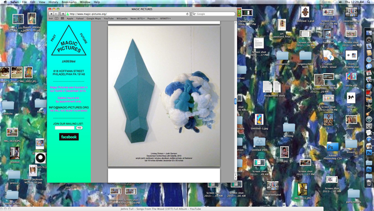This screenshot has width=374, height=211.
Task: Open the Help menu
Action: click(97, 2)
